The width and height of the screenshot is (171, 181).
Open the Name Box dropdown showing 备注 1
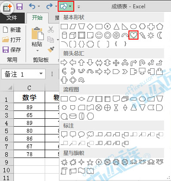pyautogui.click(x=41, y=74)
